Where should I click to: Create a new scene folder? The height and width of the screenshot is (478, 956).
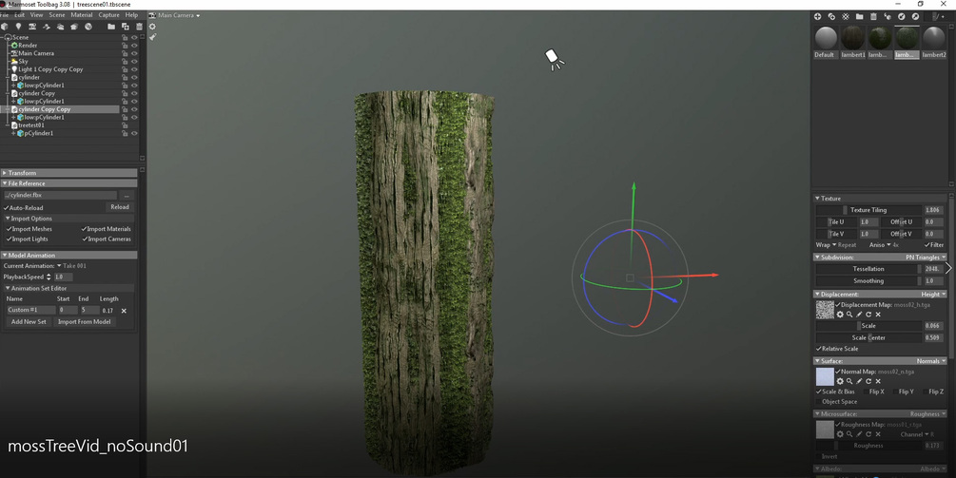coord(111,27)
